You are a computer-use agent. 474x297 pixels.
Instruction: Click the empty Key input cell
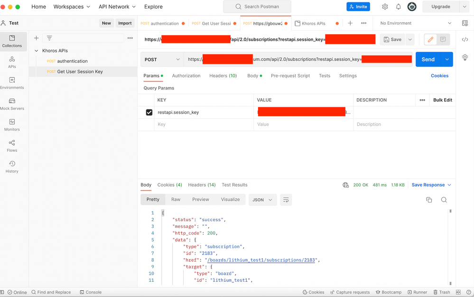click(x=204, y=124)
